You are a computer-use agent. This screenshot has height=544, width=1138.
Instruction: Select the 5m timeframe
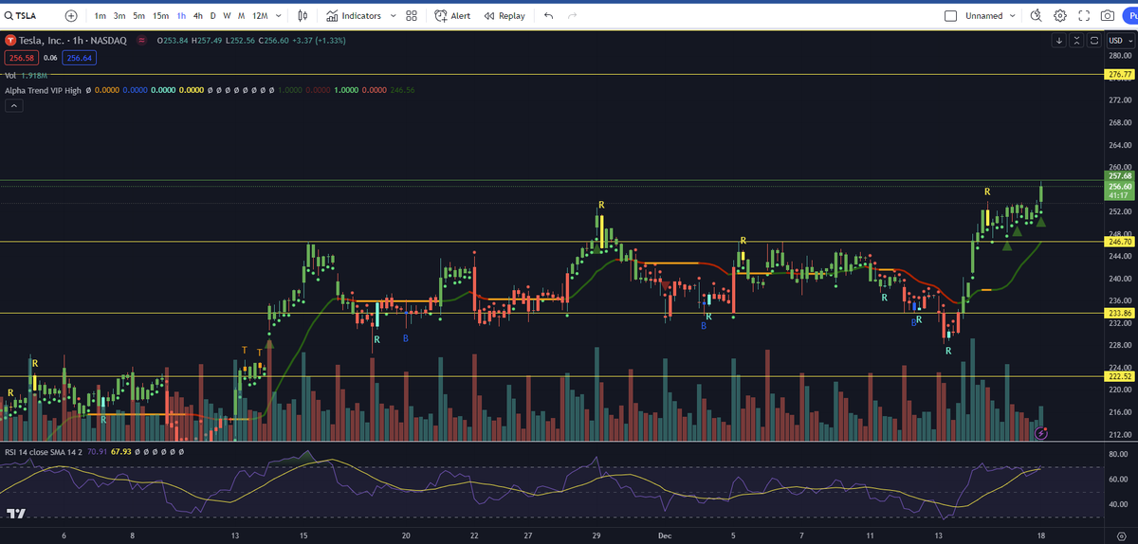(139, 16)
